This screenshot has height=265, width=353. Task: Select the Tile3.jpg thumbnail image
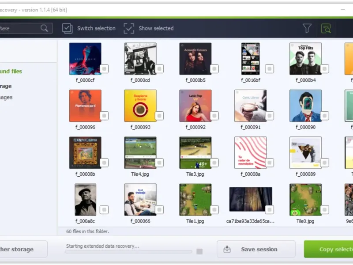click(195, 152)
